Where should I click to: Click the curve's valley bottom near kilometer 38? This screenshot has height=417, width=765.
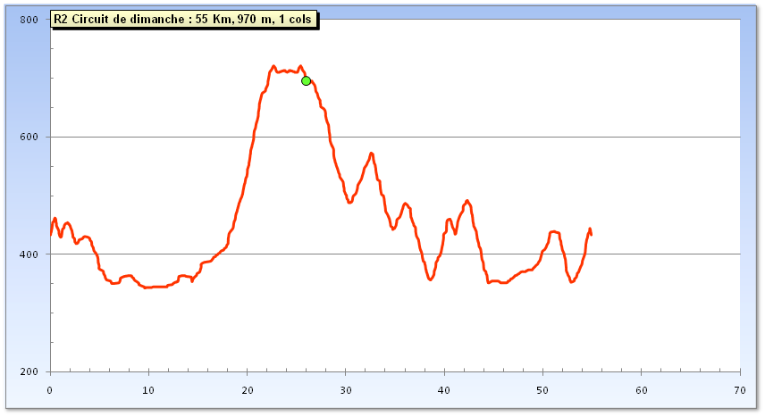click(x=431, y=279)
